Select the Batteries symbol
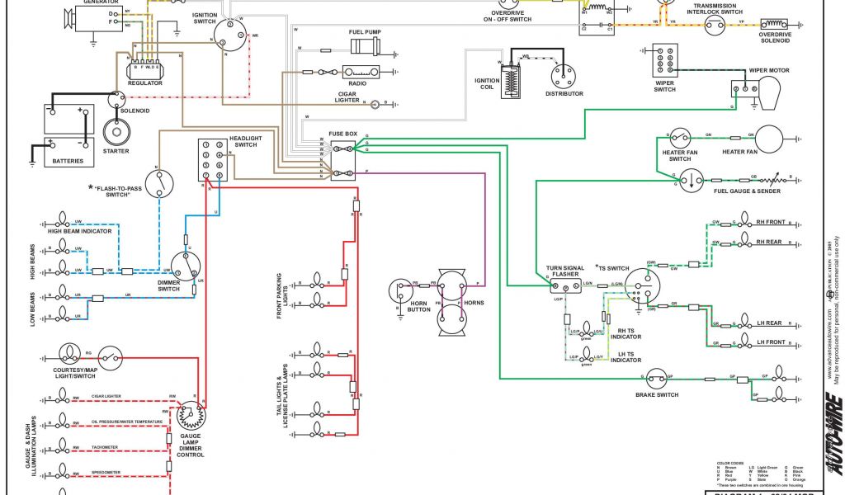The height and width of the screenshot is (495, 845). coord(65,124)
